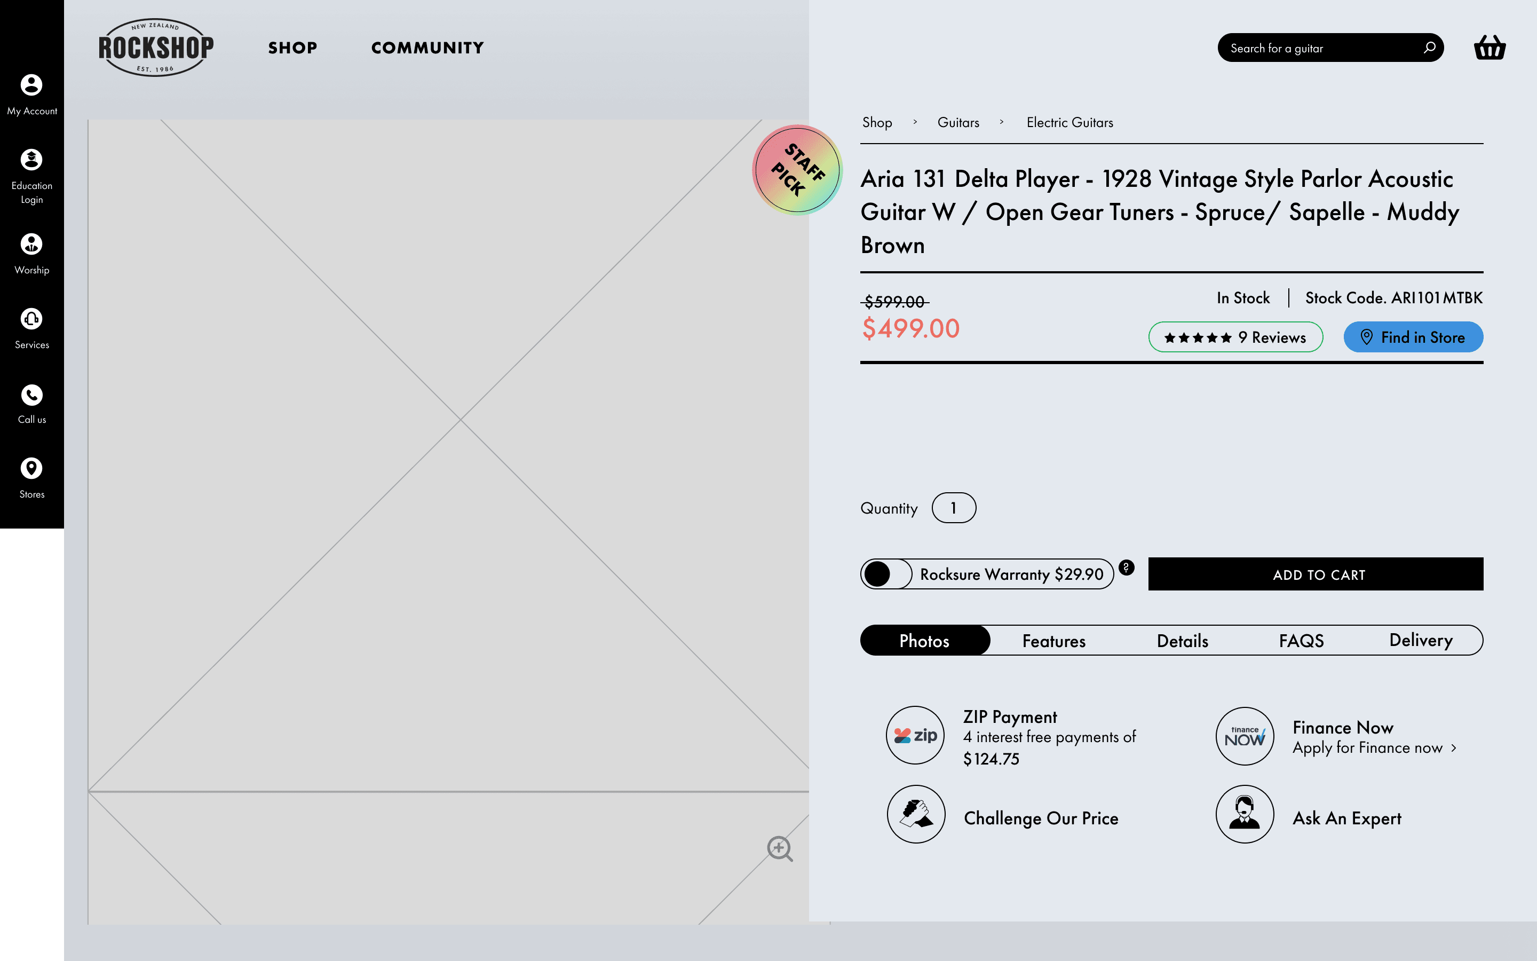The height and width of the screenshot is (961, 1537).
Task: Click the warranty help question mark
Action: [1126, 567]
